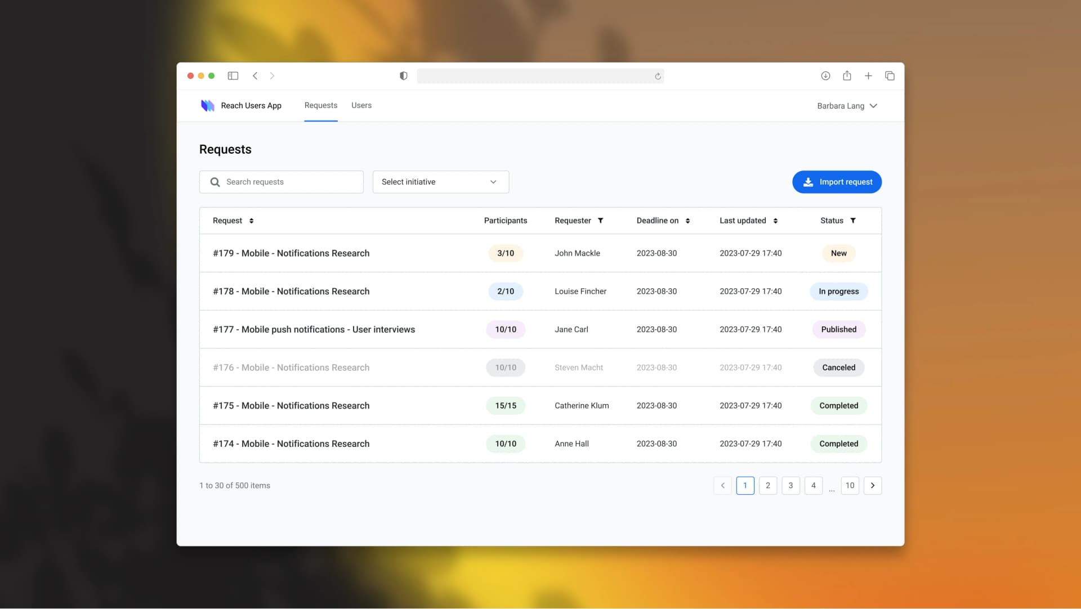Click the Import request button
Screen dimensions: 1081x609
(x=837, y=182)
